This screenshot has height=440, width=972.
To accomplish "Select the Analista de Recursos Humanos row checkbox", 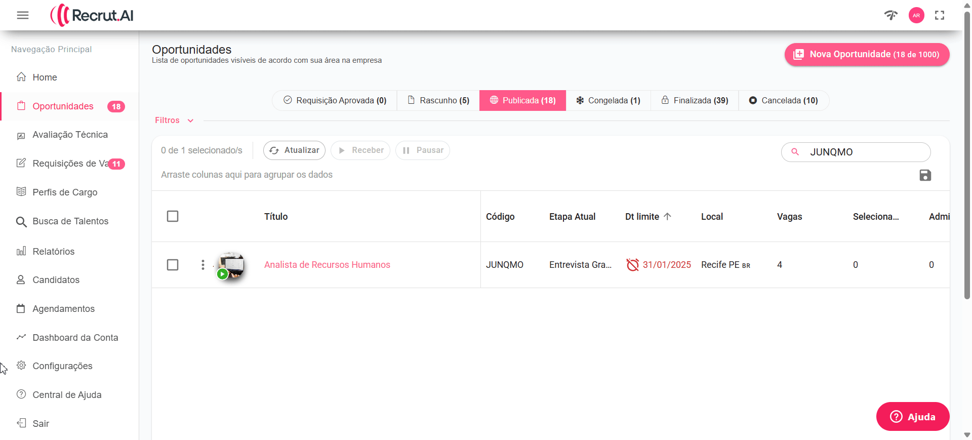I will [173, 265].
